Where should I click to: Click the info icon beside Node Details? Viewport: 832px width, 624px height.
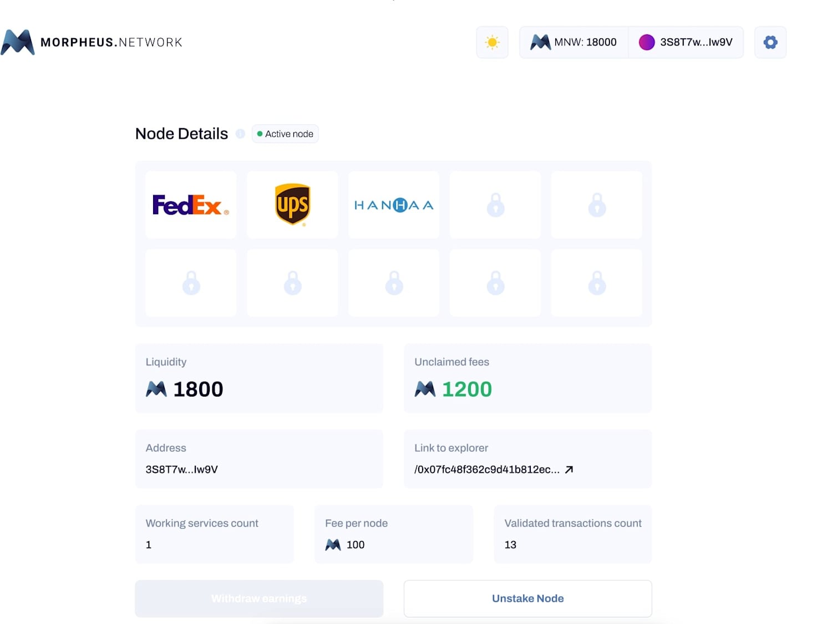pyautogui.click(x=240, y=134)
